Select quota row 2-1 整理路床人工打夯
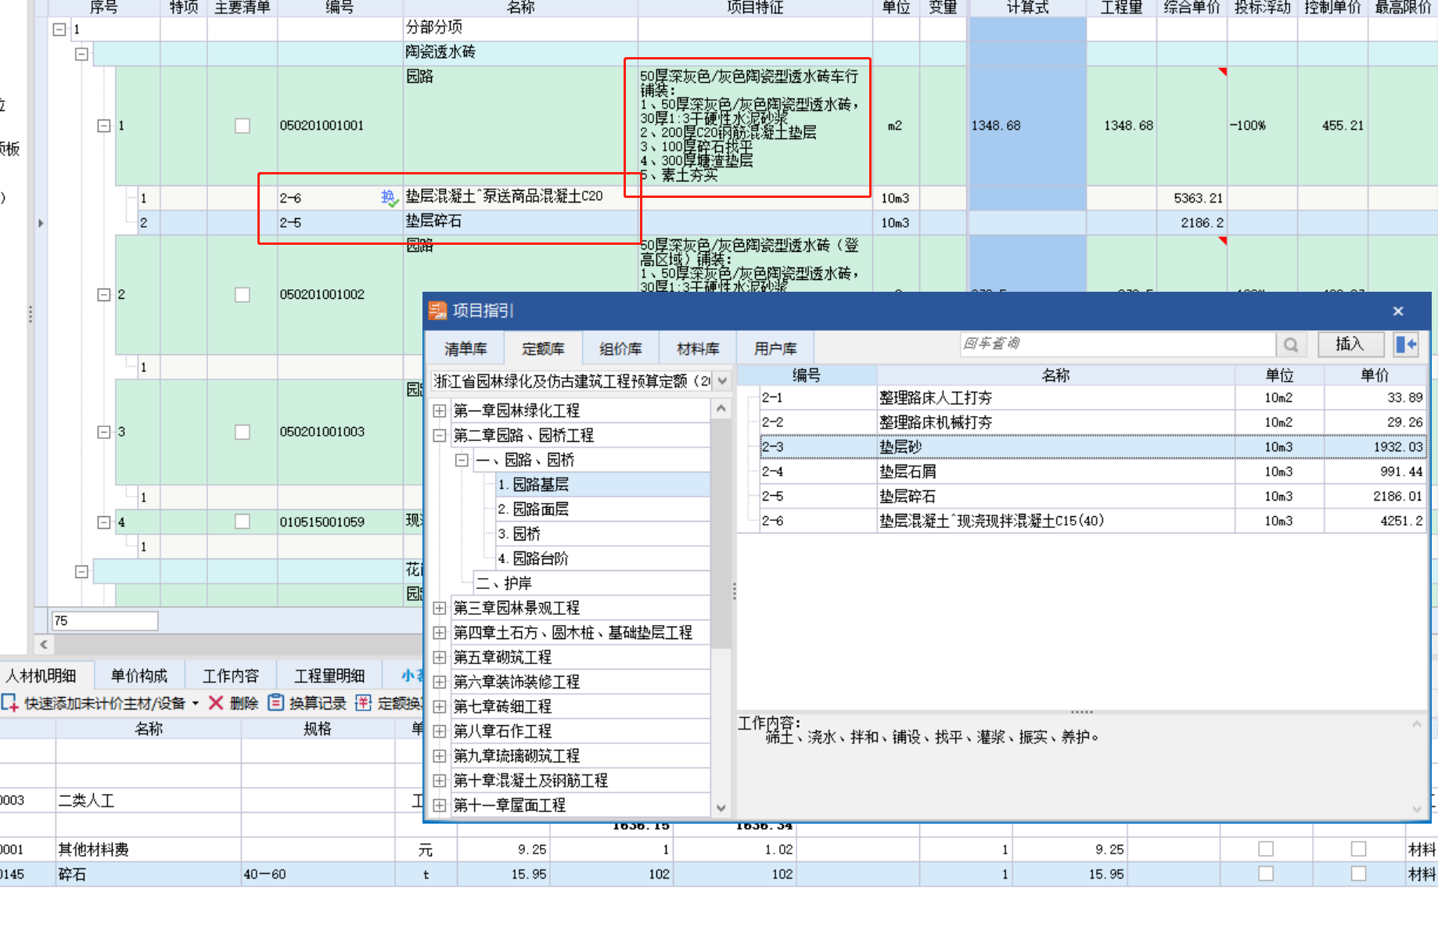The width and height of the screenshot is (1438, 948). (1091, 398)
